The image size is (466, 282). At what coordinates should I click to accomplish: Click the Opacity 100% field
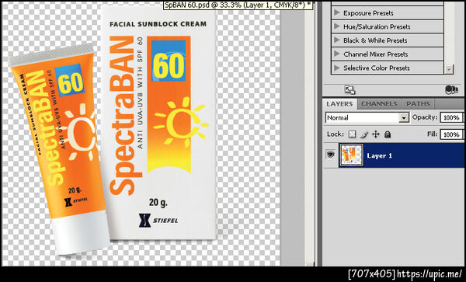coord(451,117)
